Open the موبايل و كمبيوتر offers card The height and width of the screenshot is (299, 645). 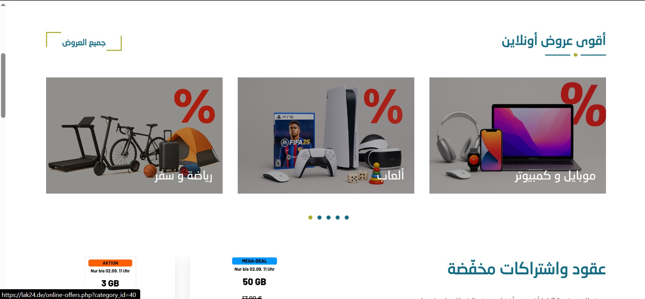[x=518, y=135]
